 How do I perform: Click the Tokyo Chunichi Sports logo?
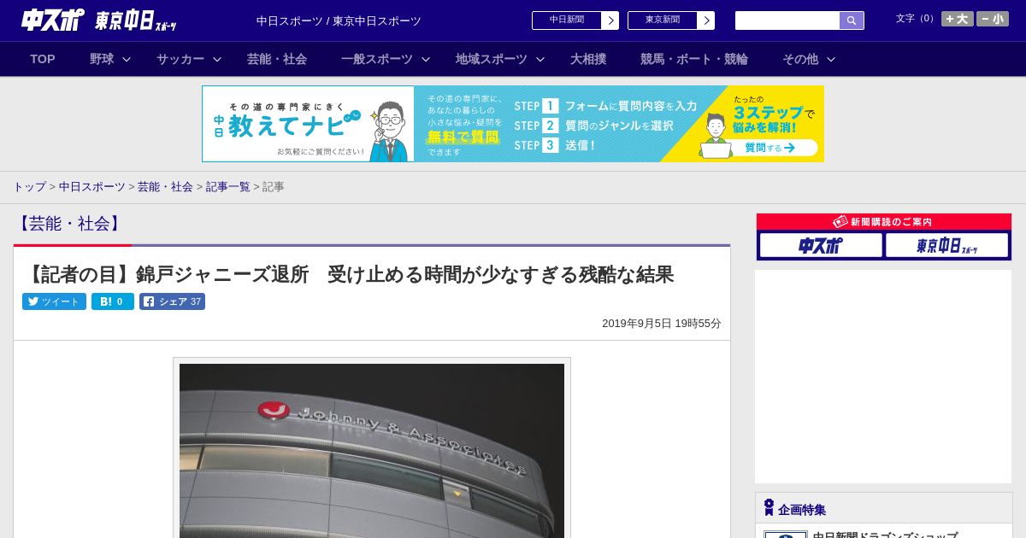click(135, 20)
